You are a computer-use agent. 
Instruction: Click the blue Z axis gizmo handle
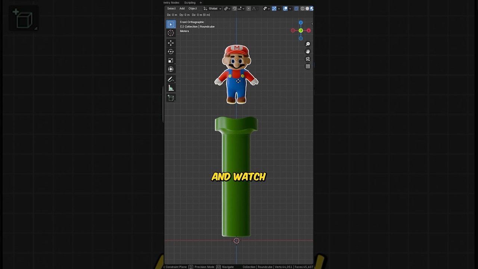[x=301, y=23]
